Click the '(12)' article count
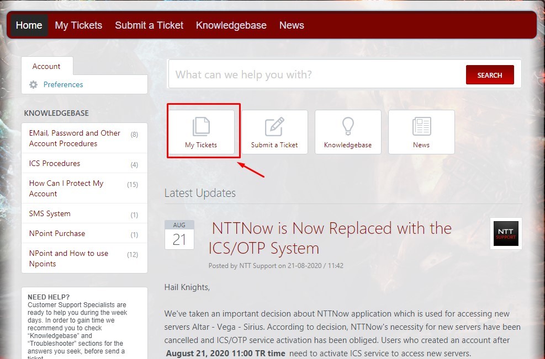 point(133,255)
